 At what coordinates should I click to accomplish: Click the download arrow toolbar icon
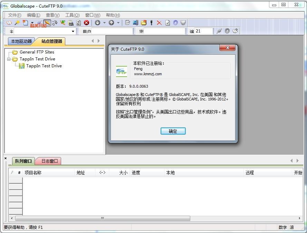click(97, 23)
